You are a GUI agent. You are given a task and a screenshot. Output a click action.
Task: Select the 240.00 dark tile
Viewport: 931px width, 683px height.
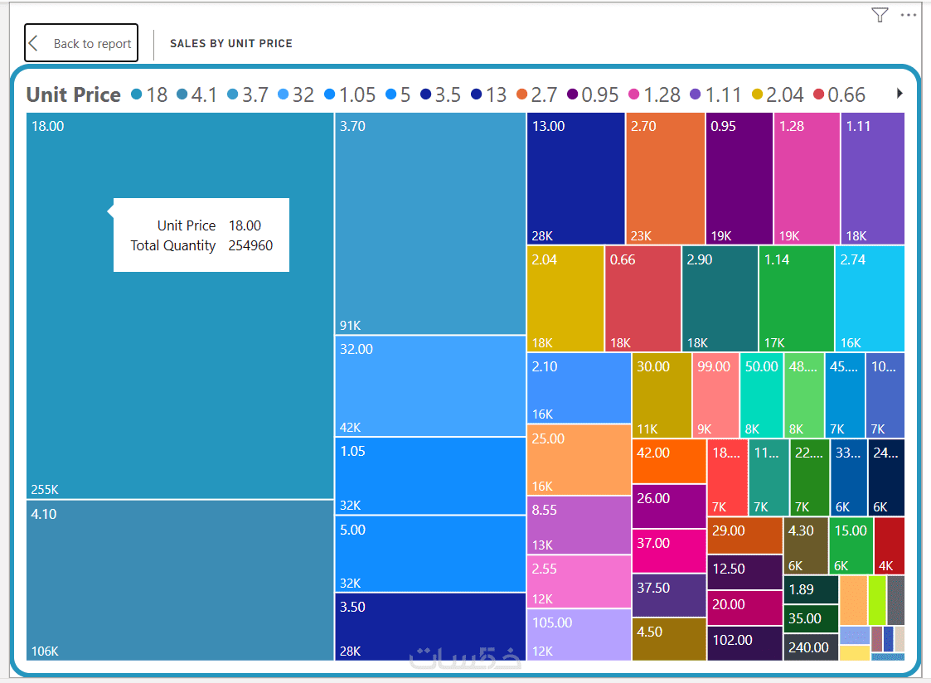coord(810,647)
